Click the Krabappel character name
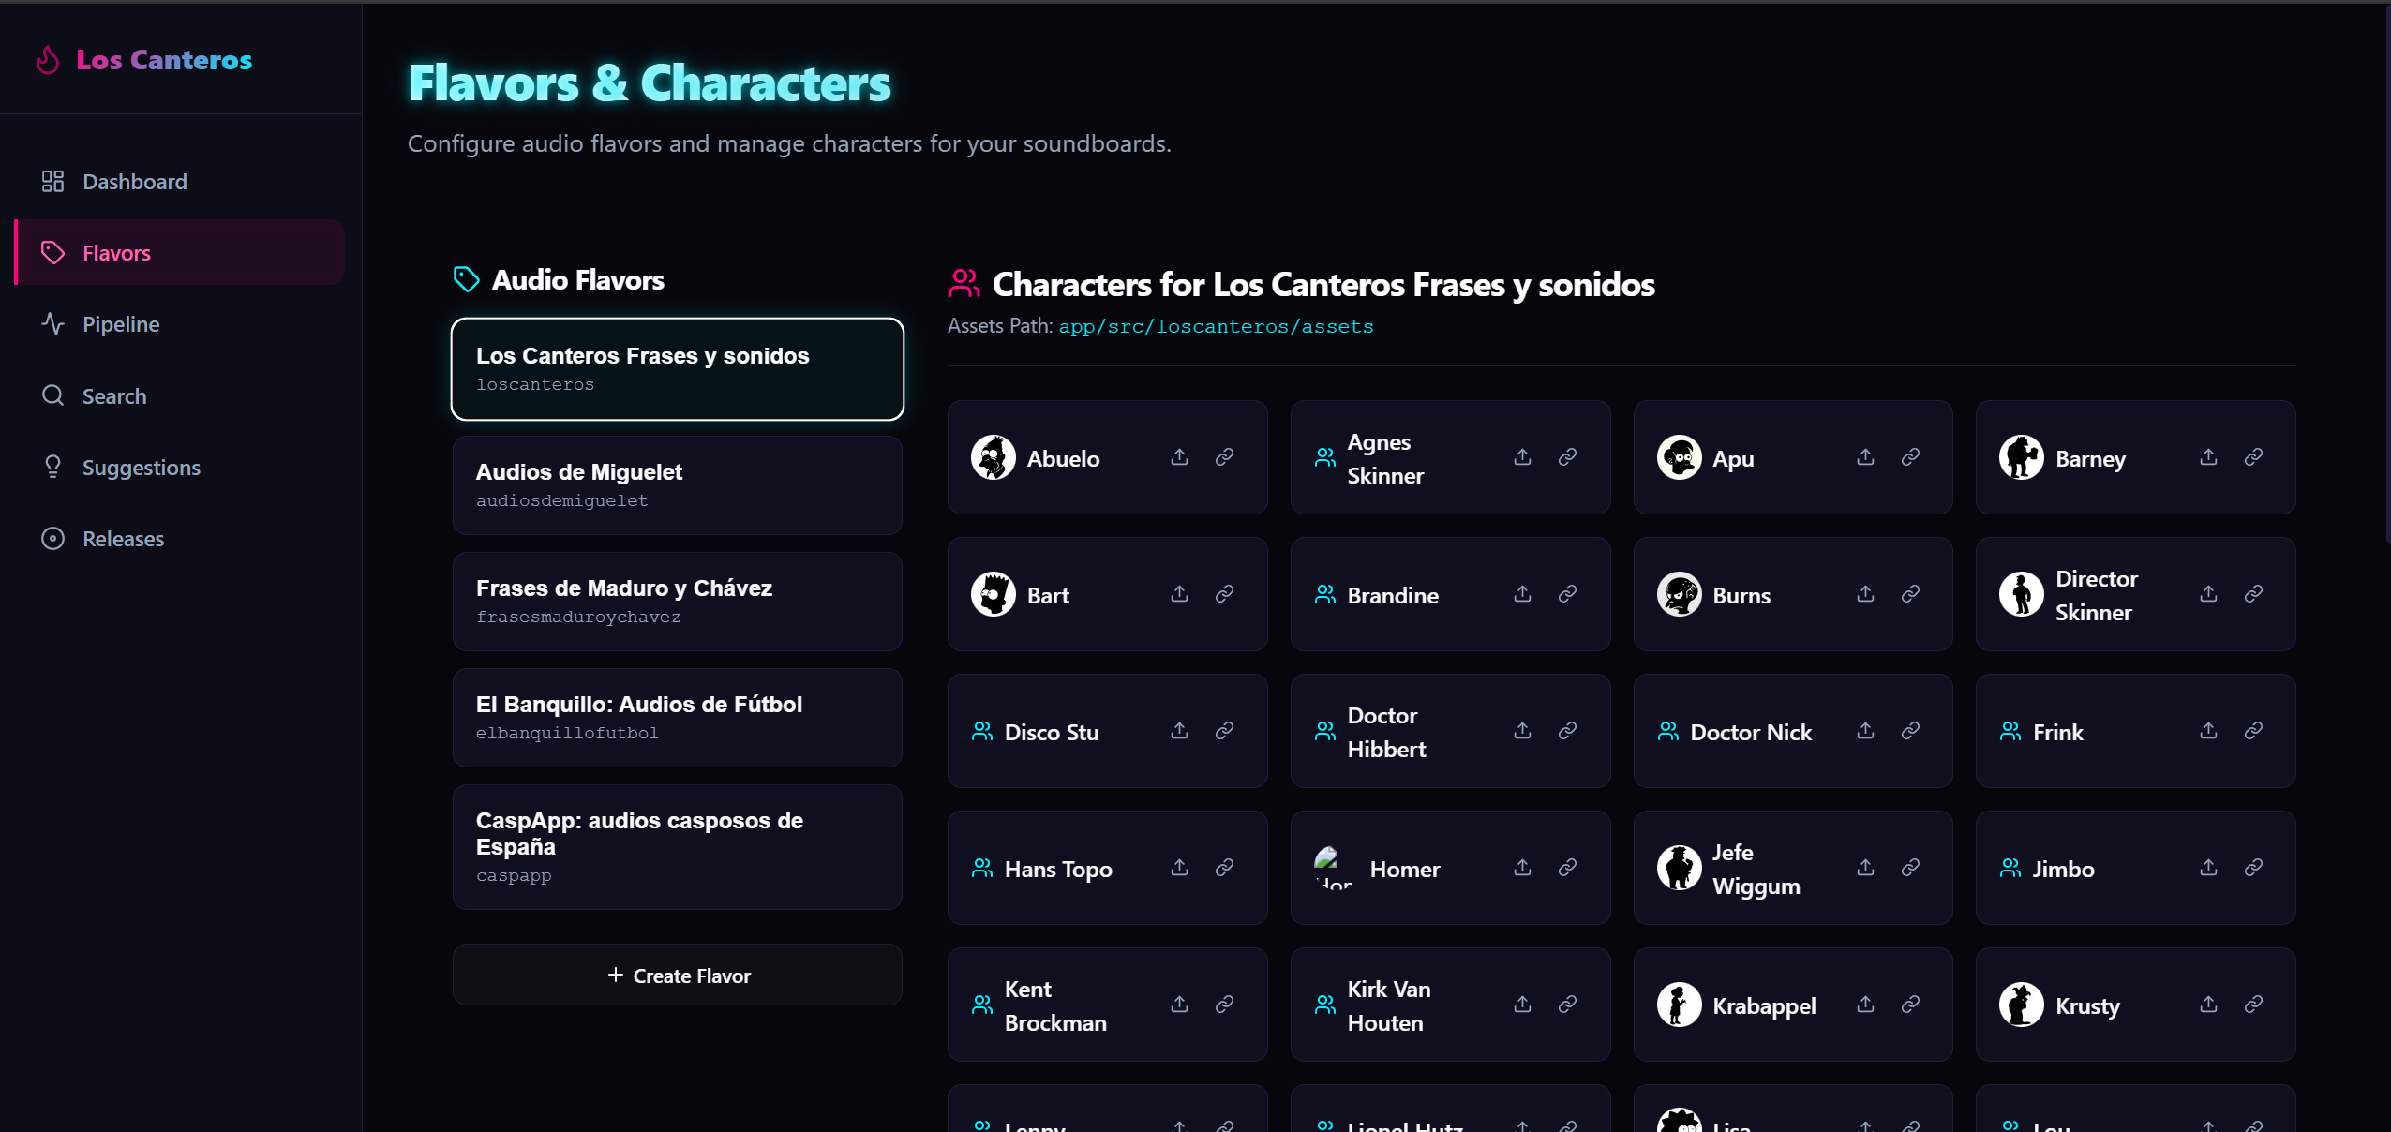This screenshot has height=1132, width=2391. point(1764,1005)
